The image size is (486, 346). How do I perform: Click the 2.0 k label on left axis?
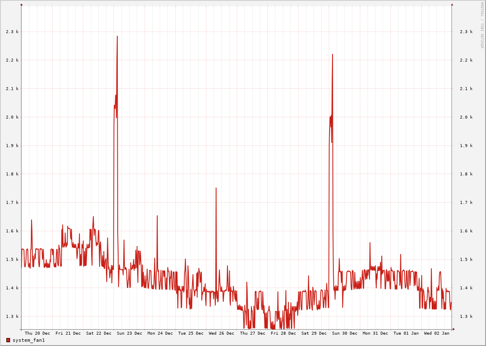coord(12,117)
